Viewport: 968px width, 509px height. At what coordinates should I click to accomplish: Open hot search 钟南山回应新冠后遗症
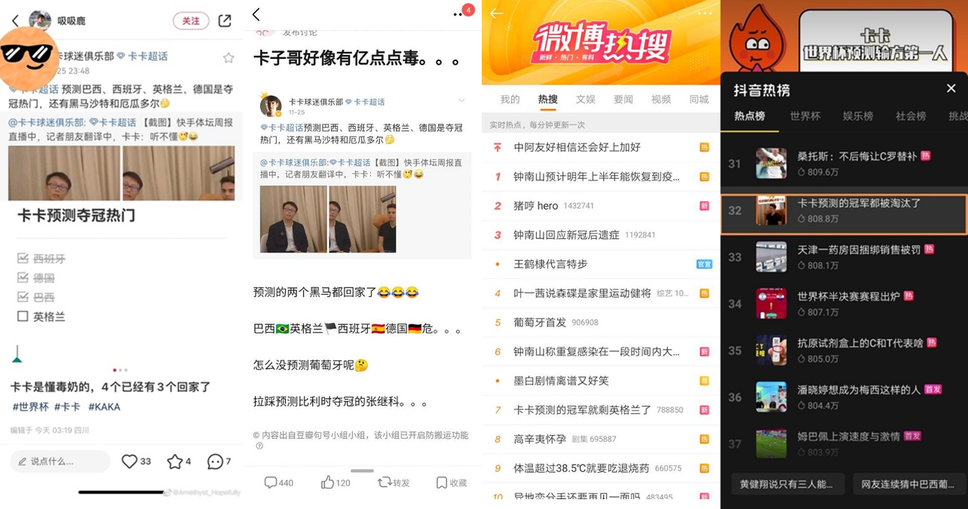[601, 235]
